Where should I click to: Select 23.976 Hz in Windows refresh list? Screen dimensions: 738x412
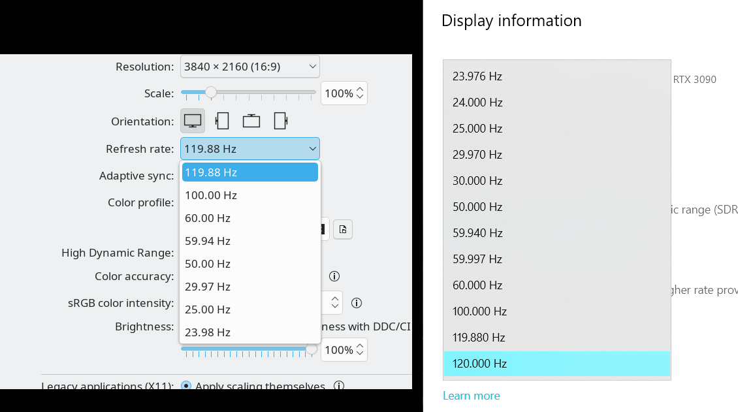(557, 76)
